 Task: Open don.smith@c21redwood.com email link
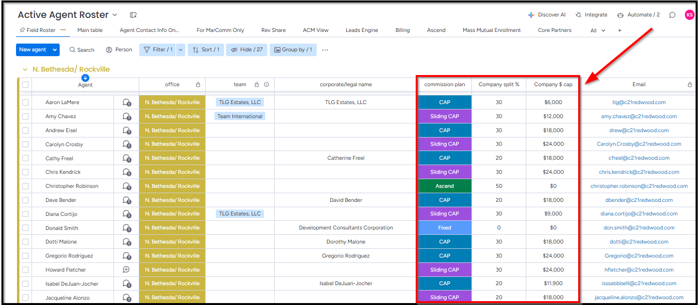point(639,228)
